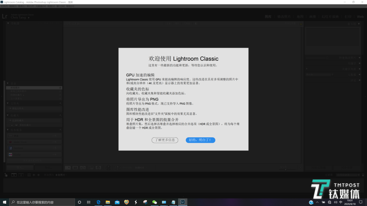This screenshot has height=206, width=367.
Task: Open the Web module tab
Action: (x=360, y=17)
